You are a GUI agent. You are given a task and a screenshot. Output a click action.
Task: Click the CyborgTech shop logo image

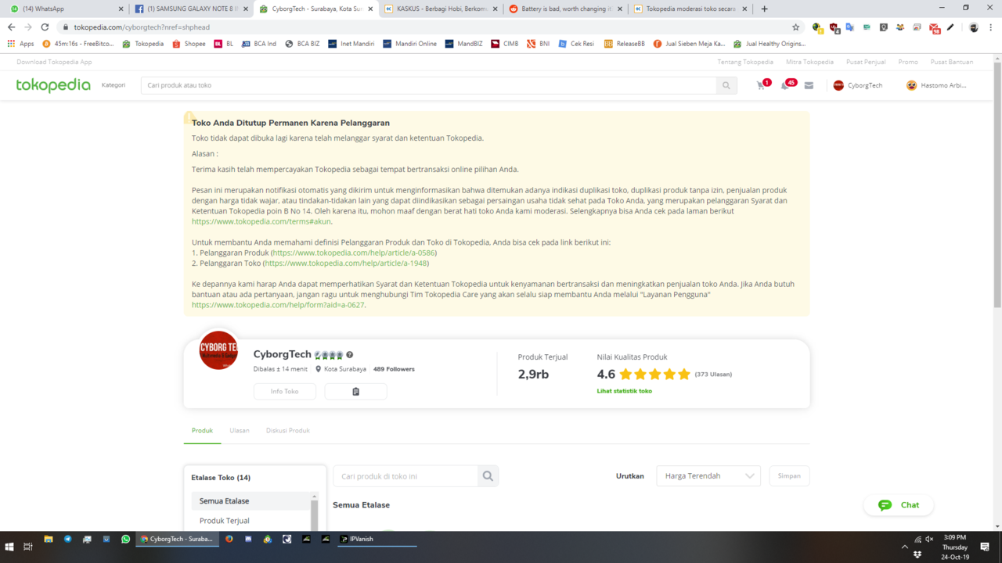click(218, 350)
